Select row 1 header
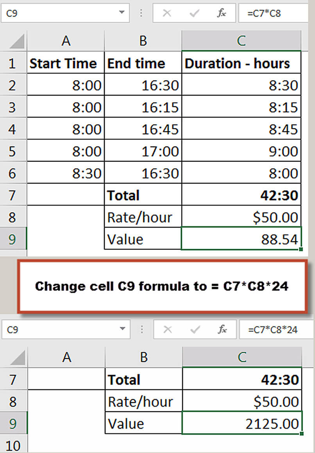This screenshot has height=453, width=315. 13,63
